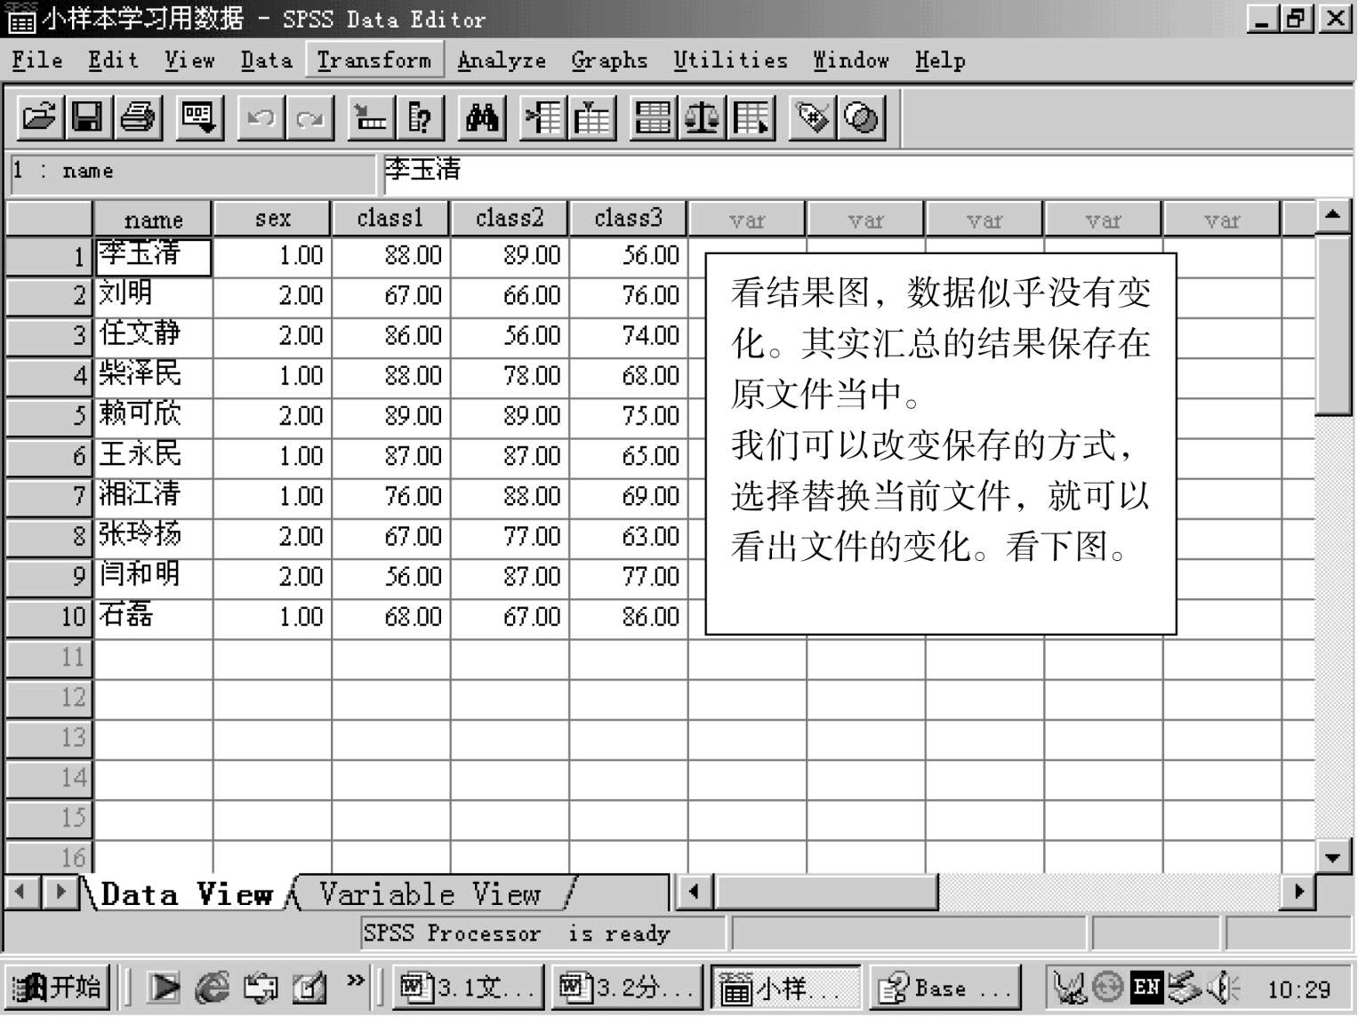Click the Print toolbar icon
This screenshot has width=1366, height=1025.
[138, 117]
